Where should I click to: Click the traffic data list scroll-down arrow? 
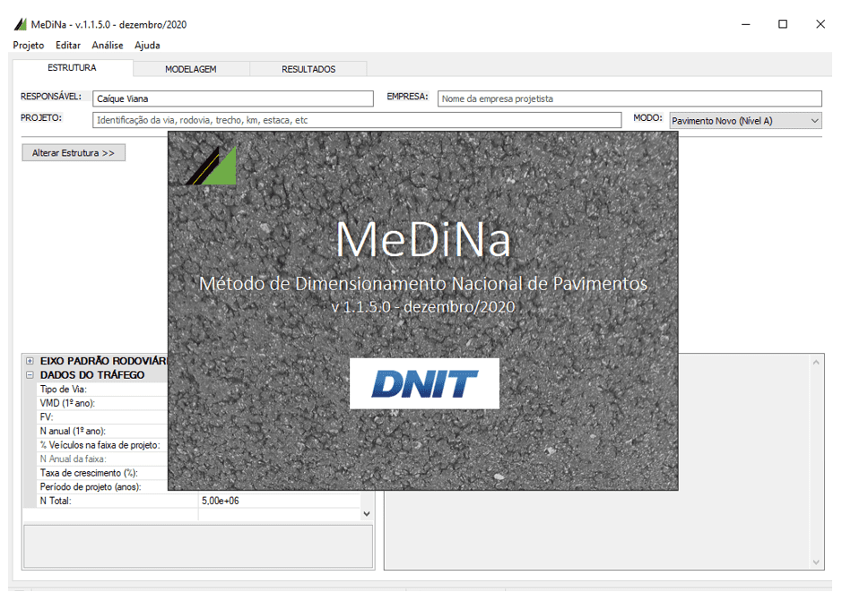click(x=367, y=514)
